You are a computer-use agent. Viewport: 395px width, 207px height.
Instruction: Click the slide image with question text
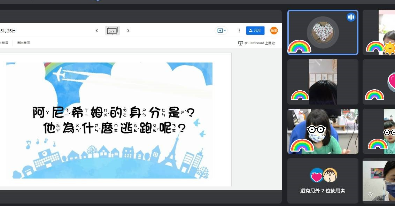(x=109, y=121)
